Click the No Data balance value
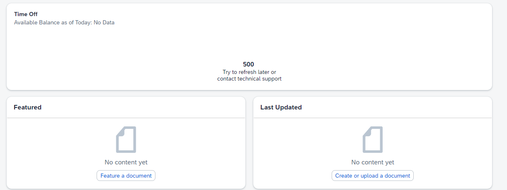The image size is (507, 190). (104, 22)
